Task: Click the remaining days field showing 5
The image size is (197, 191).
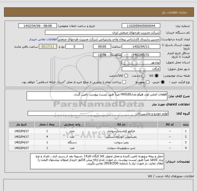Action: (74, 46)
